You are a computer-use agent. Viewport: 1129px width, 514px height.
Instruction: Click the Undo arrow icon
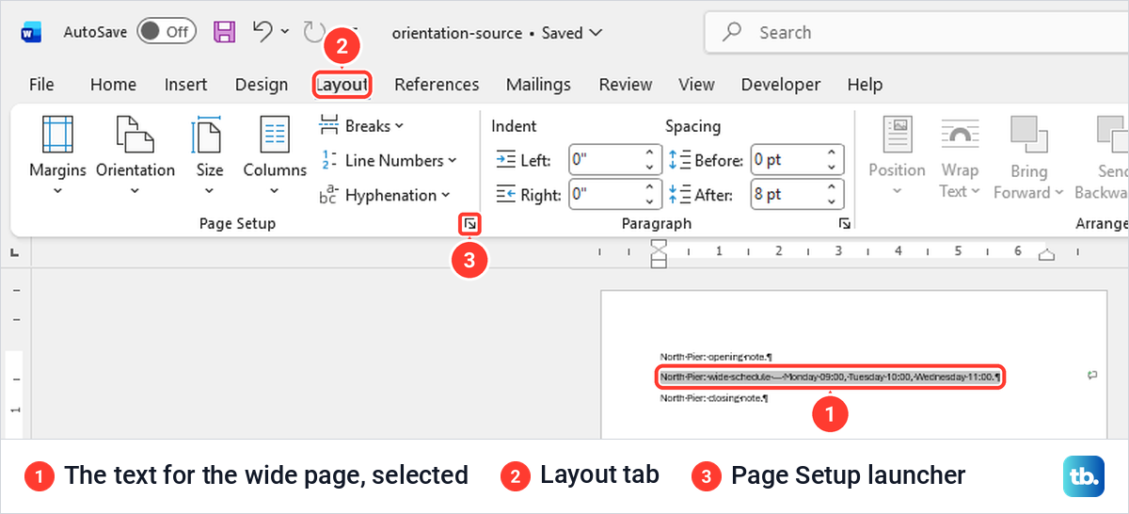point(263,31)
